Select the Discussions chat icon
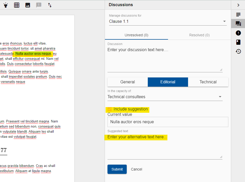This screenshot has width=245, height=182. tap(238, 24)
